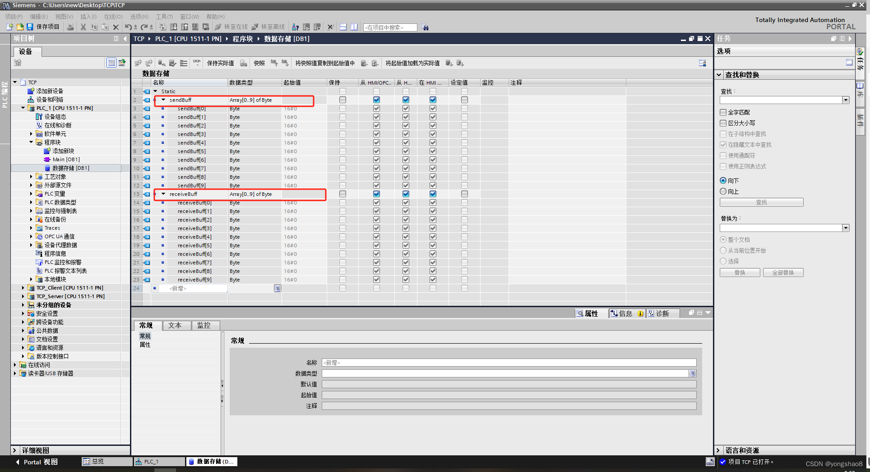Open the 在线(O) menu
Viewport: 870px width, 472px height.
pos(113,17)
